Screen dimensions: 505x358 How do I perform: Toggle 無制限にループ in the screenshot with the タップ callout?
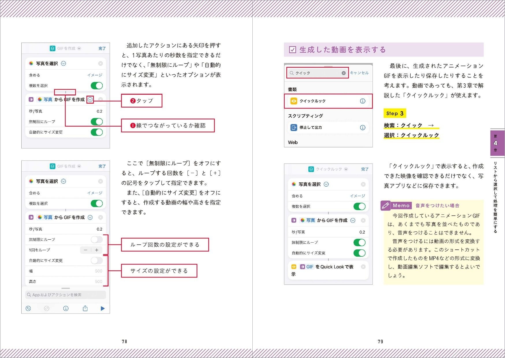pyautogui.click(x=96, y=122)
